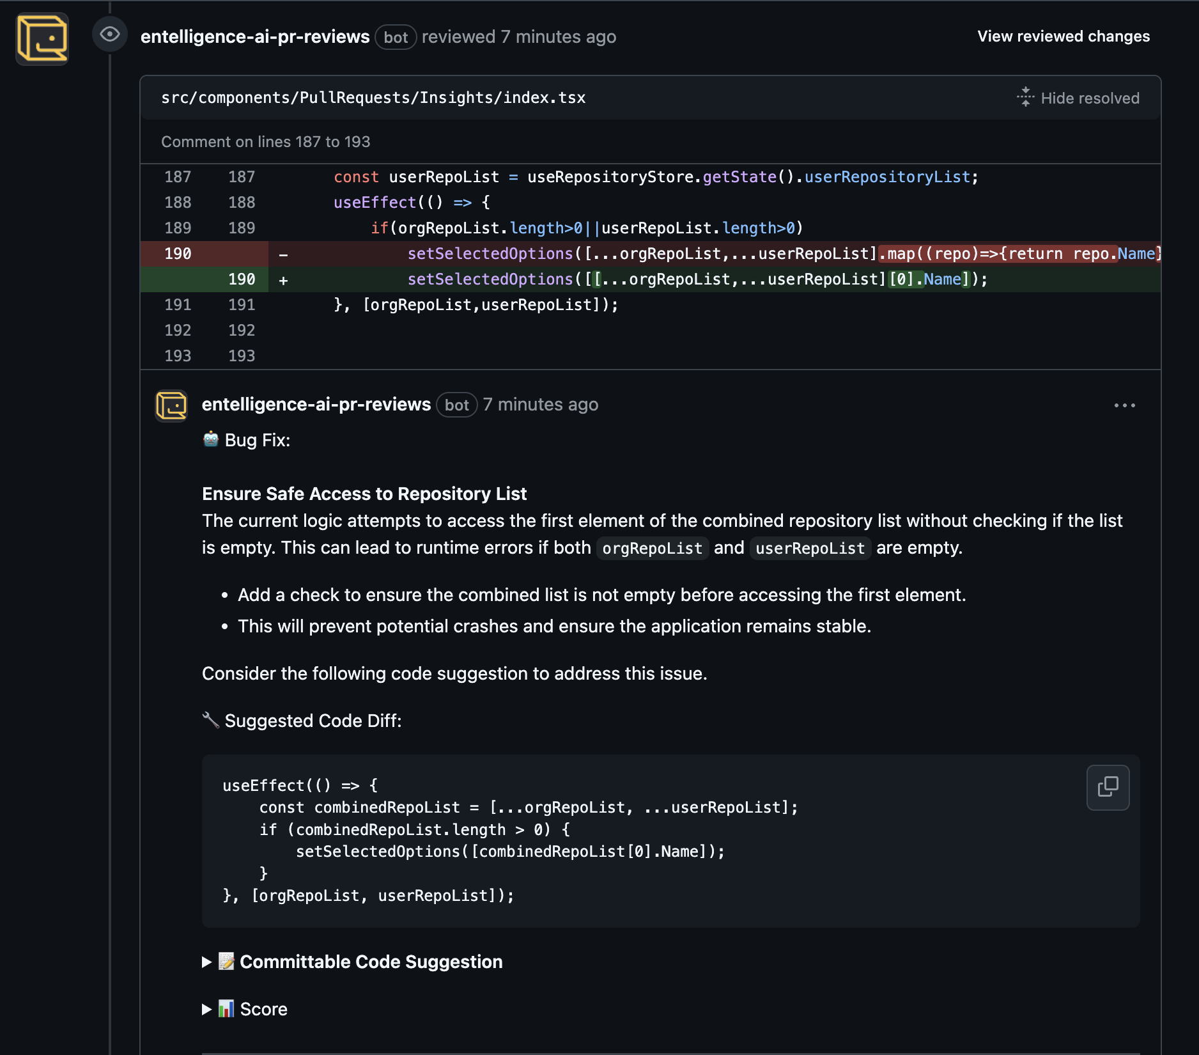Open the large entelligence bot avatar in the timeline

(42, 38)
